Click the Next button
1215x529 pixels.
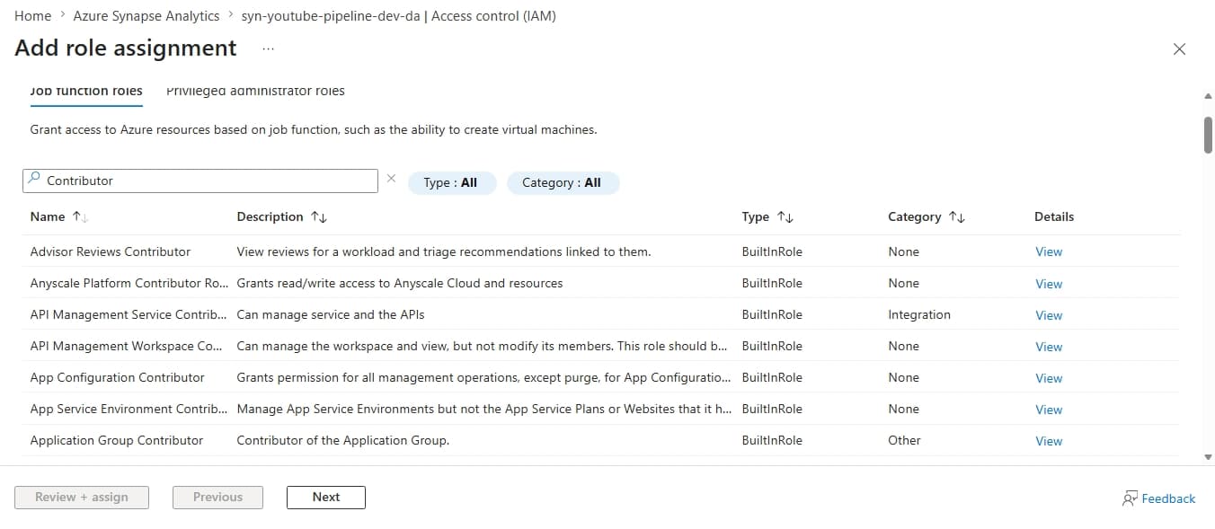click(326, 497)
